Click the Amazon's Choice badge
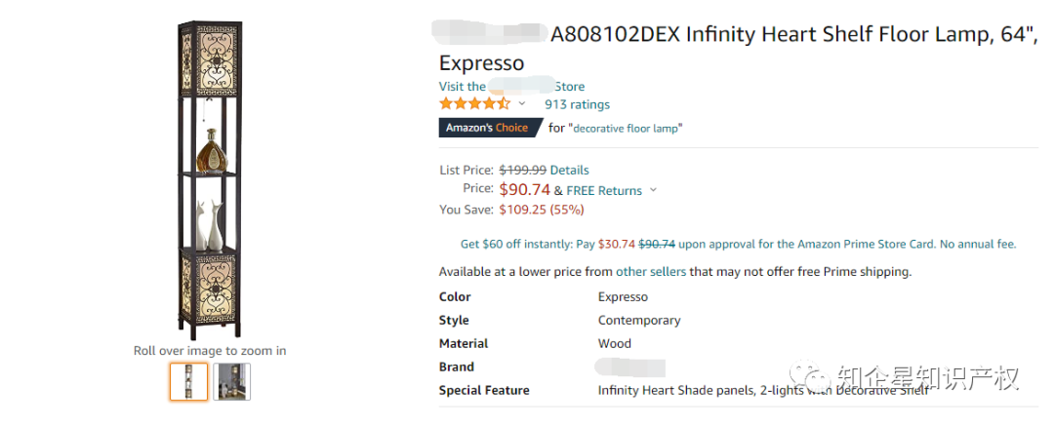This screenshot has width=1054, height=425. click(488, 128)
